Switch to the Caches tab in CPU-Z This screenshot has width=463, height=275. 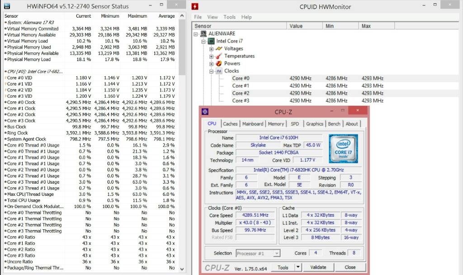pyautogui.click(x=230, y=124)
